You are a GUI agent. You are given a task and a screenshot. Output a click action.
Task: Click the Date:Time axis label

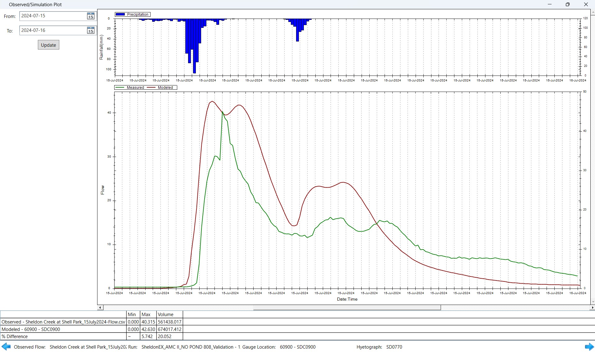click(347, 299)
